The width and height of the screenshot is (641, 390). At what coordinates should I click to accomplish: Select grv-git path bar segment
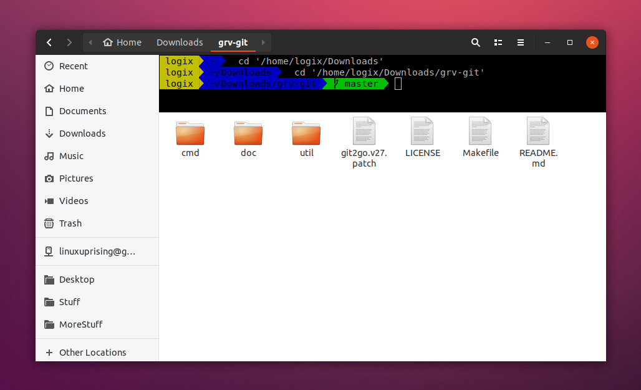pyautogui.click(x=233, y=42)
